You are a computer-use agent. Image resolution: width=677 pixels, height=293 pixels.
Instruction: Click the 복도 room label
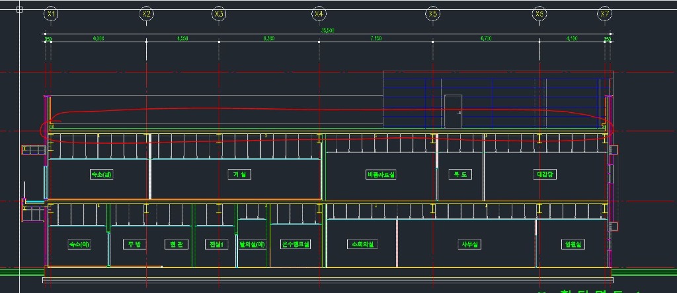point(459,175)
